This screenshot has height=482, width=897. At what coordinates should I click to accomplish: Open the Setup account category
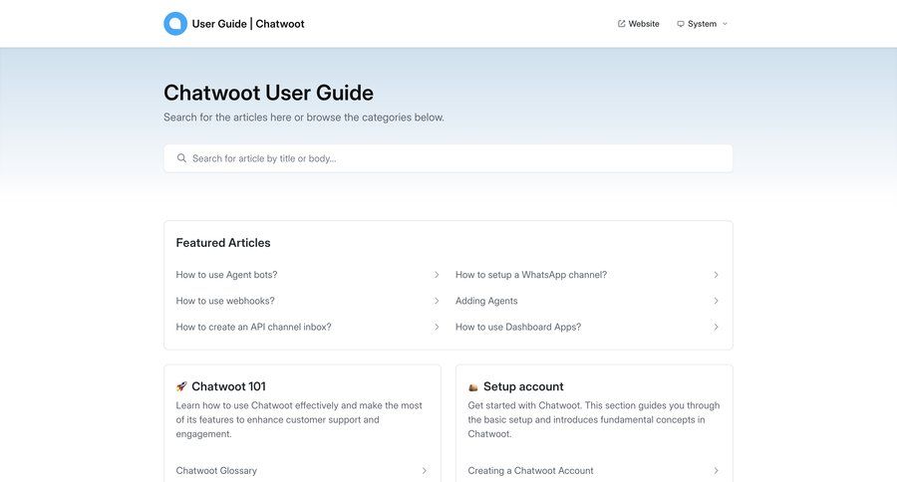coord(523,386)
